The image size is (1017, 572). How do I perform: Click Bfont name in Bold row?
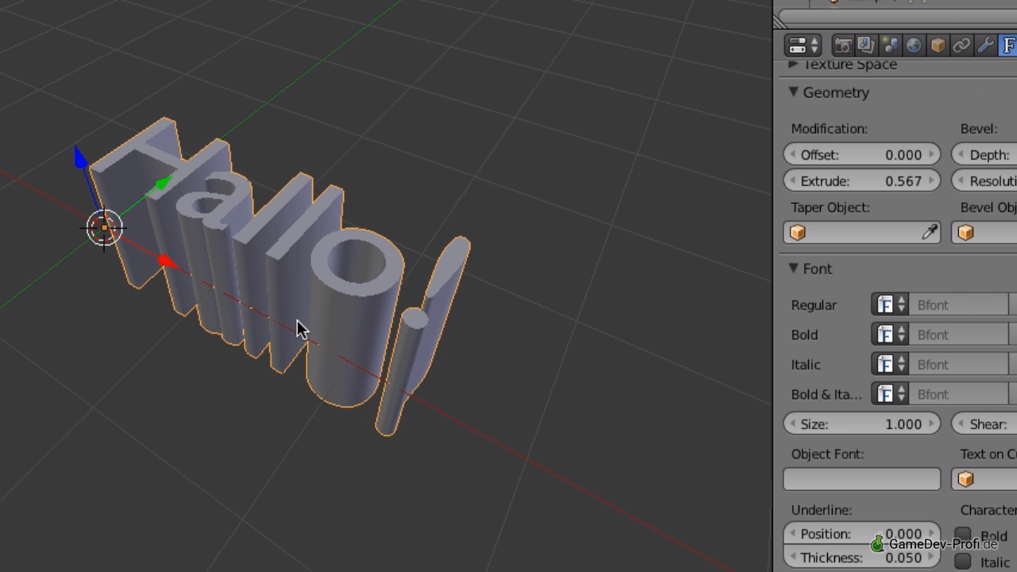coord(959,335)
